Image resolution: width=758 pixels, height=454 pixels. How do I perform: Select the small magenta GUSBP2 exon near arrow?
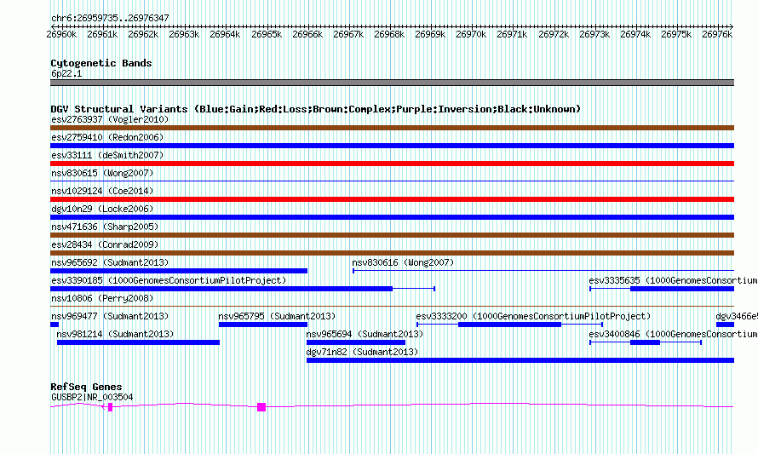110,408
